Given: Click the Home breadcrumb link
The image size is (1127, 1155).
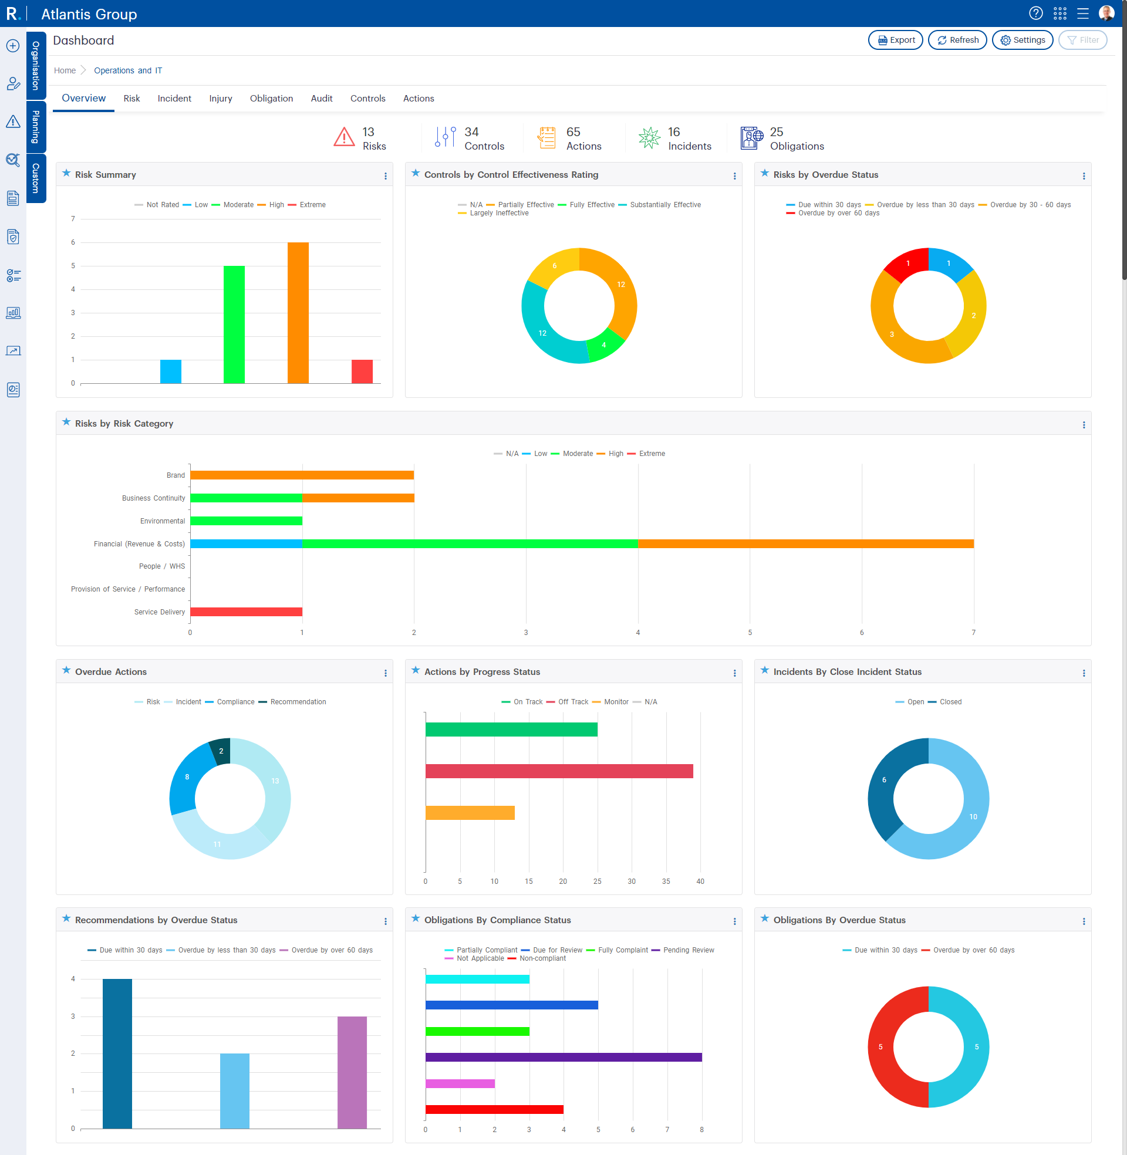Looking at the screenshot, I should tap(65, 70).
